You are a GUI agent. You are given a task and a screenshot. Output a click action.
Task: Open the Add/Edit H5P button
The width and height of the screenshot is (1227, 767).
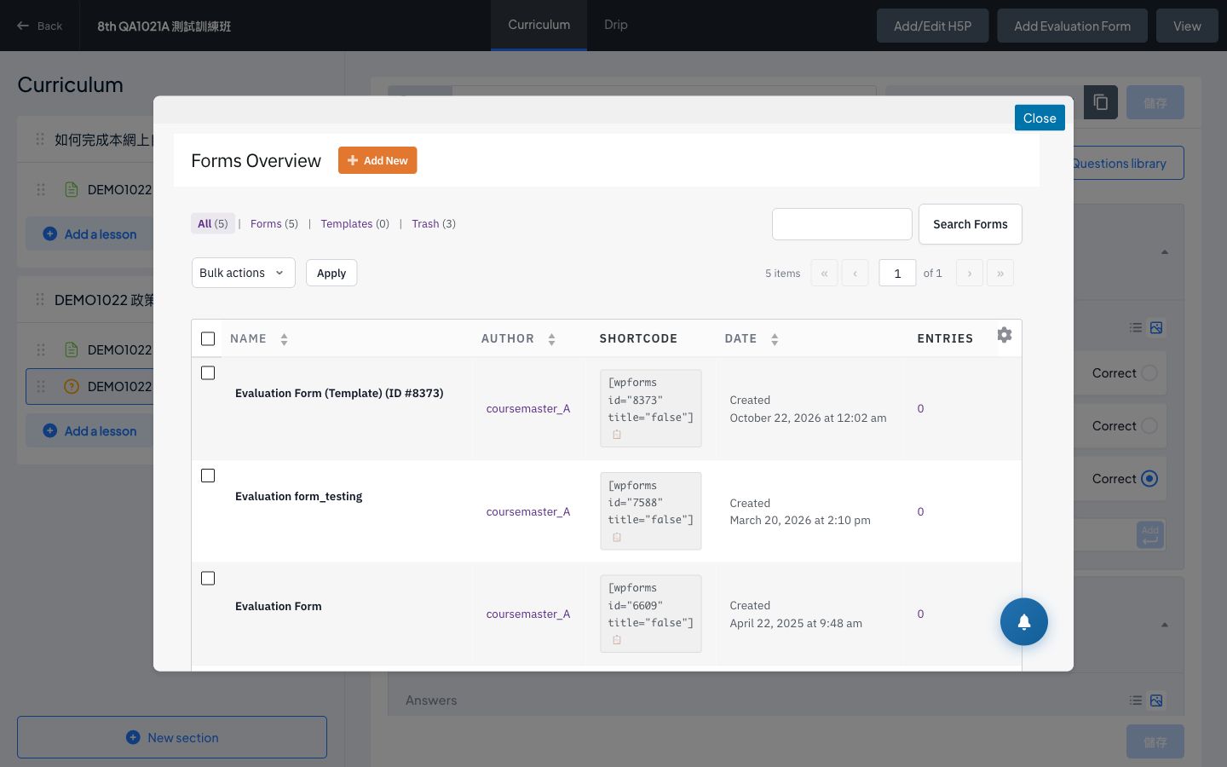coord(932,26)
